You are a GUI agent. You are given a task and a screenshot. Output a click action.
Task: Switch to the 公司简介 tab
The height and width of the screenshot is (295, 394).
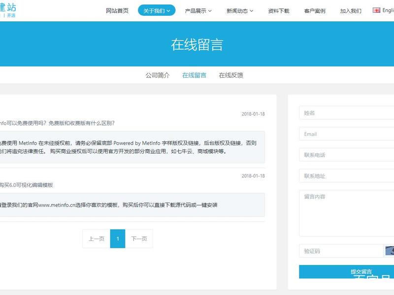tap(158, 75)
